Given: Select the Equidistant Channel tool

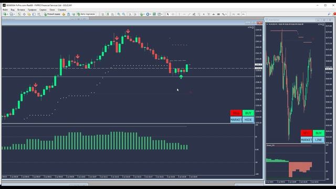Looking at the screenshot, I should coord(194,14).
